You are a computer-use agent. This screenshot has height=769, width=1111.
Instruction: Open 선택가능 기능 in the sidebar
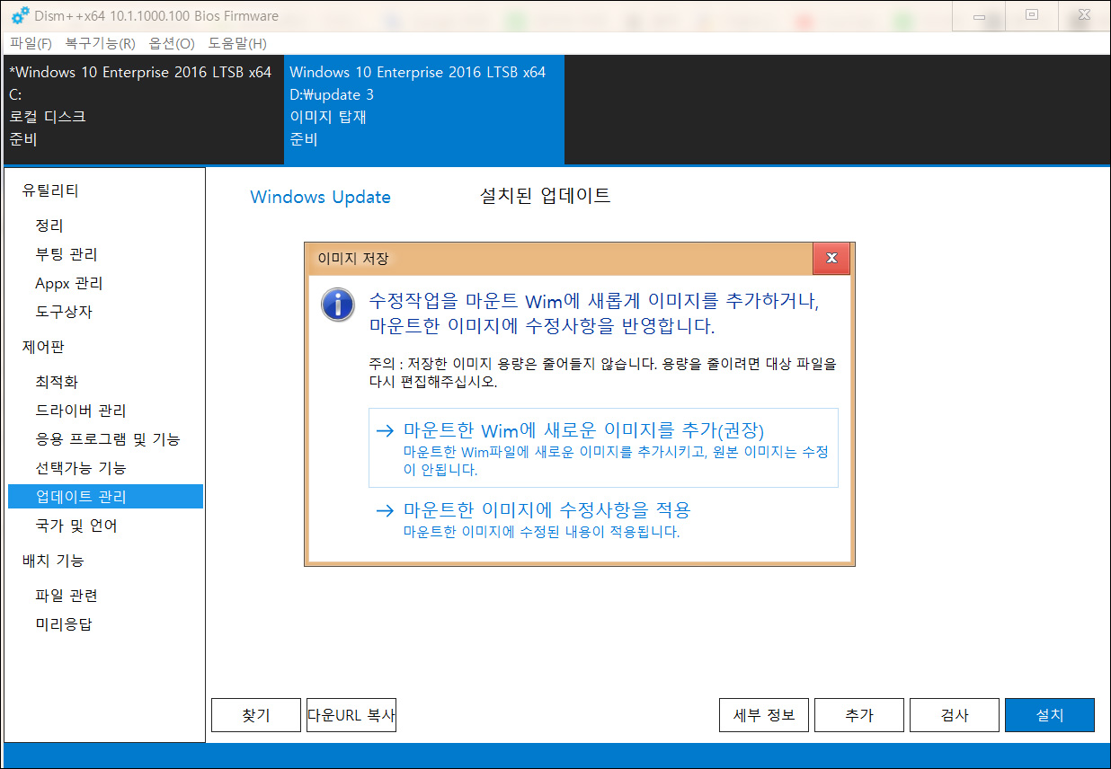(x=81, y=468)
